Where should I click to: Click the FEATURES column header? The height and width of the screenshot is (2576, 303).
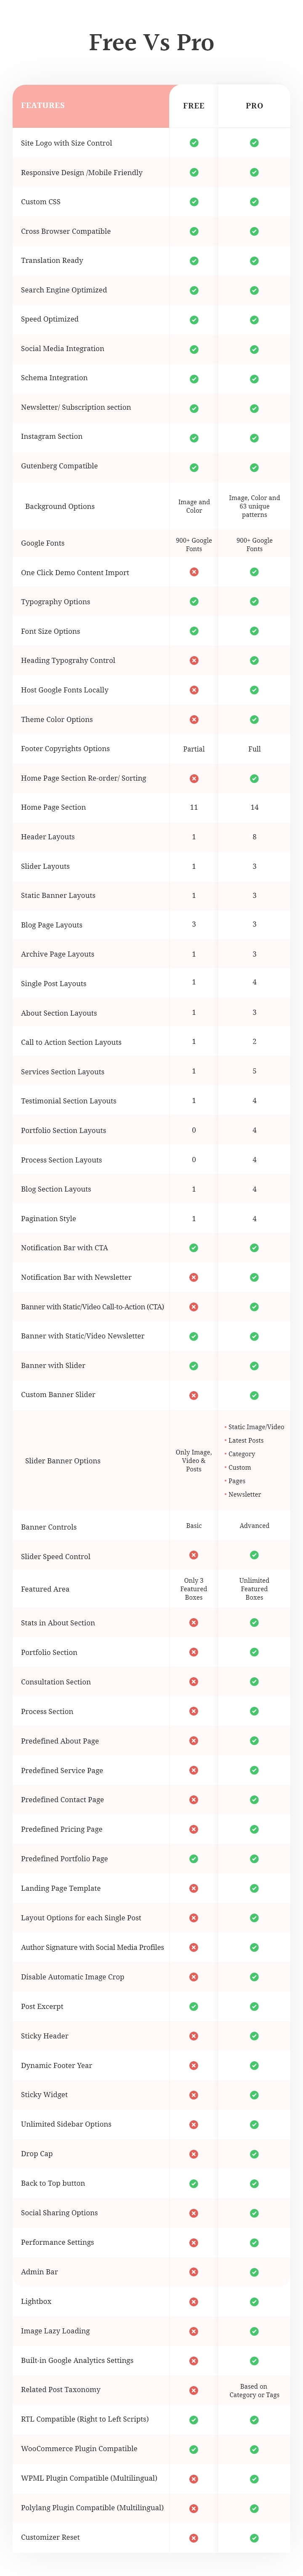(x=43, y=105)
